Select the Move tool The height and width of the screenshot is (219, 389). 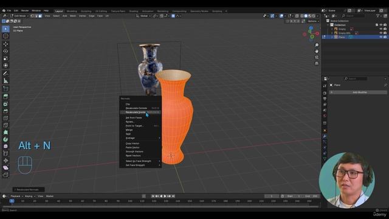click(x=5, y=44)
